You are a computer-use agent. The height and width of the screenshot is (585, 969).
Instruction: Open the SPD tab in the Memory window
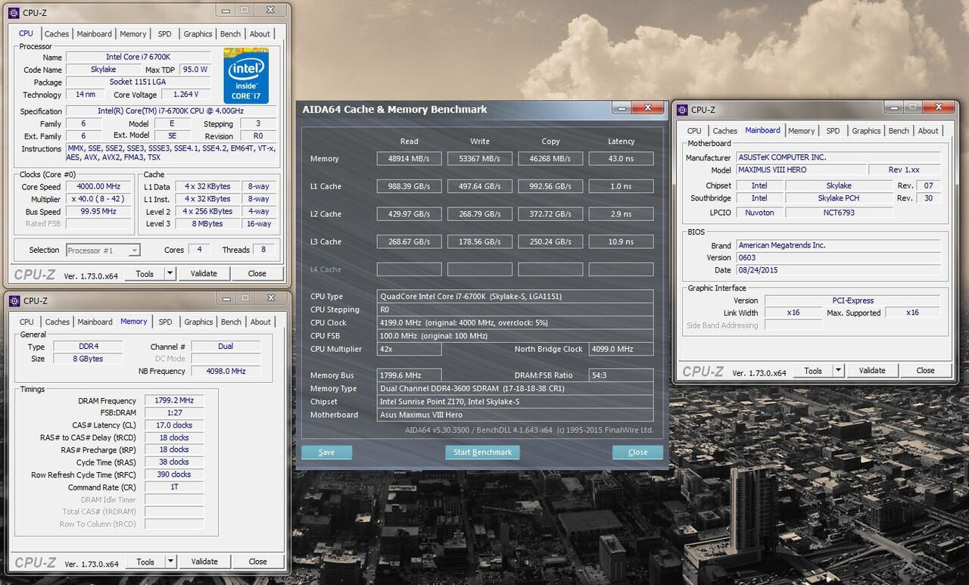point(165,322)
